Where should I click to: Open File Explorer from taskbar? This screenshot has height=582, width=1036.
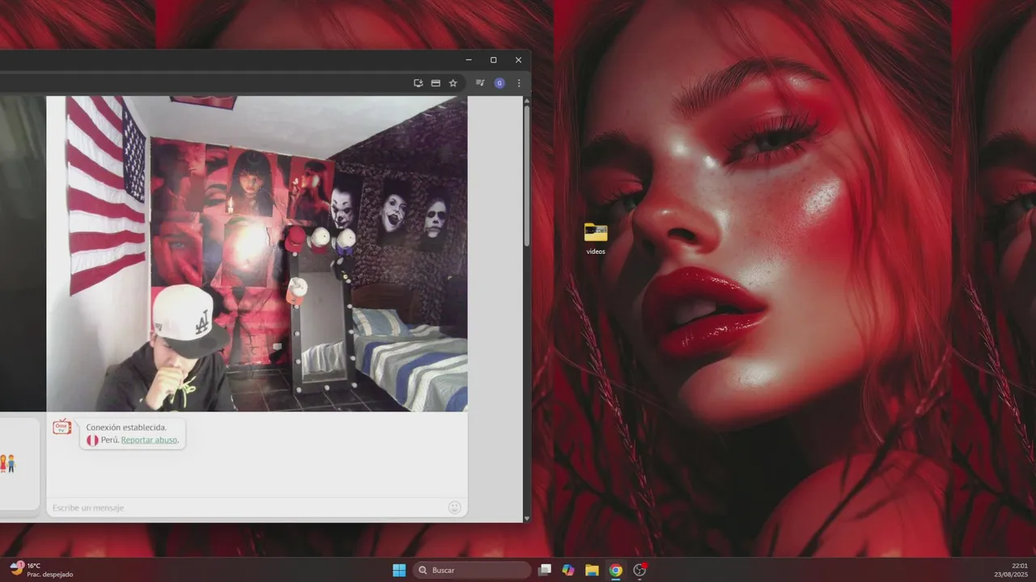point(592,570)
